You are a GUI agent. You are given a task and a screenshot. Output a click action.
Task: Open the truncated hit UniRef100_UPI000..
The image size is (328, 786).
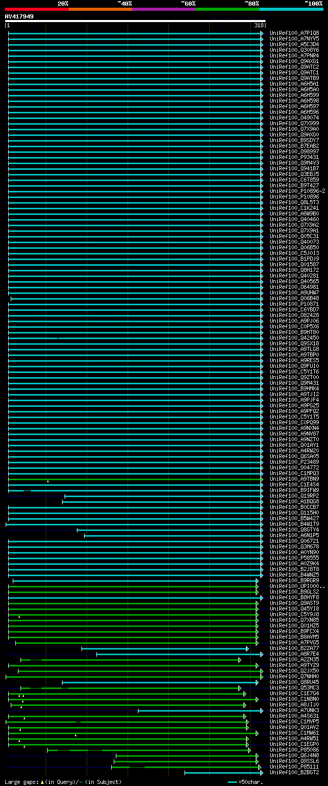tap(297, 586)
